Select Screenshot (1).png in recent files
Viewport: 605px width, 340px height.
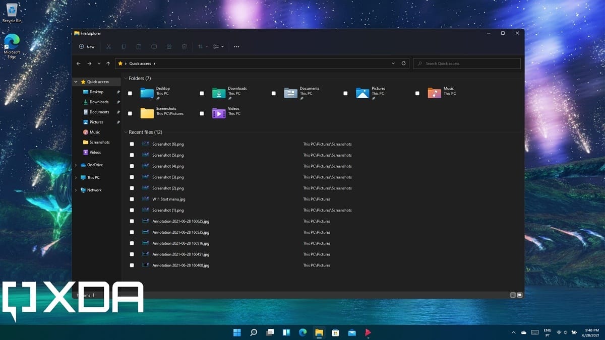pos(168,210)
